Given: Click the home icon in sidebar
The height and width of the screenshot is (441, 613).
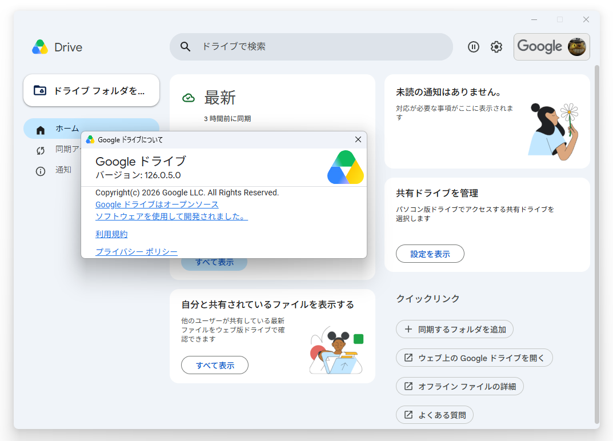Looking at the screenshot, I should [41, 130].
